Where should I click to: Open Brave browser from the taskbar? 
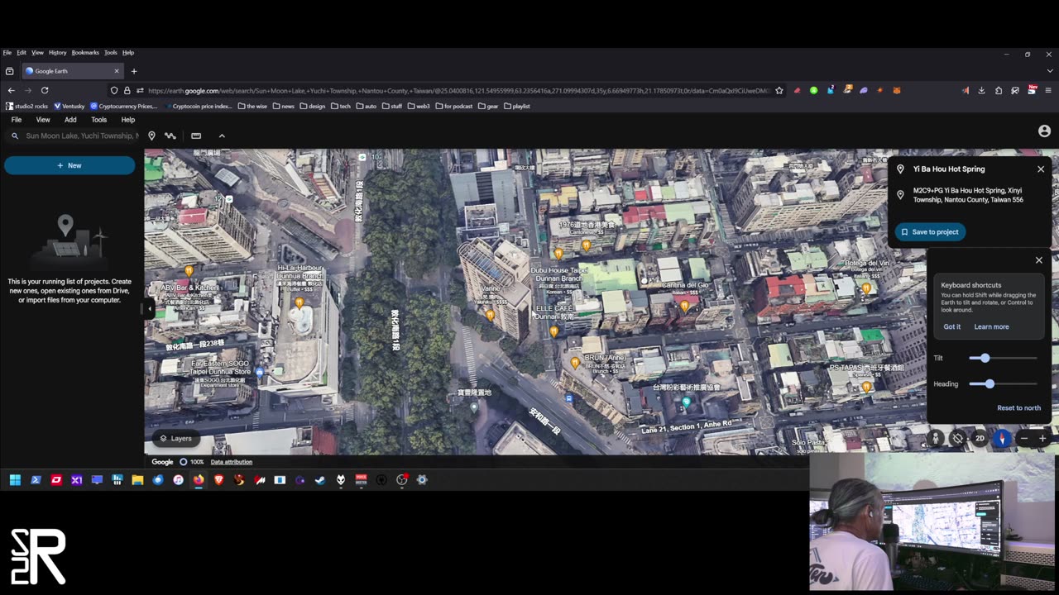click(218, 479)
